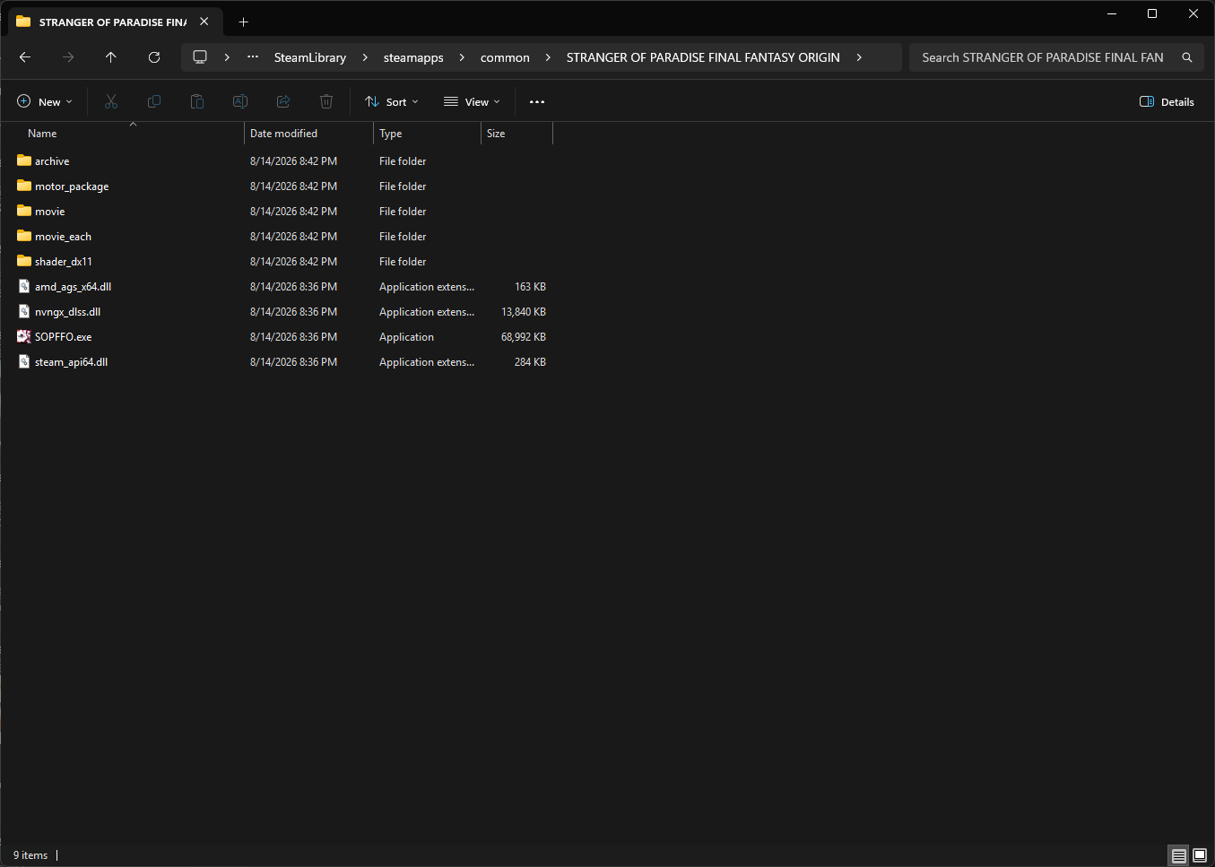Click the 9 items status text

[30, 855]
